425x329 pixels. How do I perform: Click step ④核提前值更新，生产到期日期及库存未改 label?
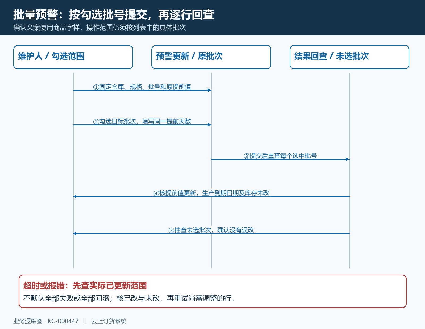point(211,193)
